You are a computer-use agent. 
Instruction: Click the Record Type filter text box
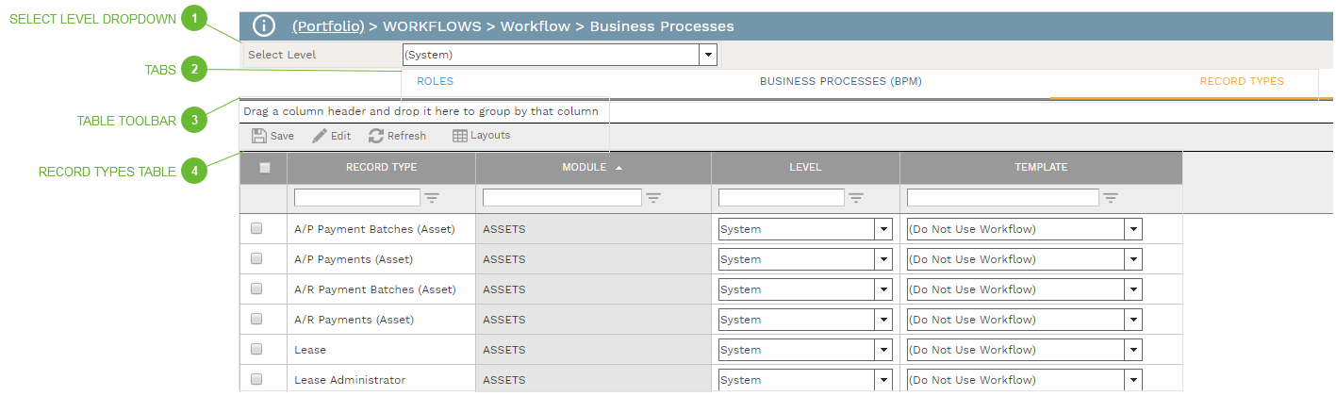[x=357, y=198]
